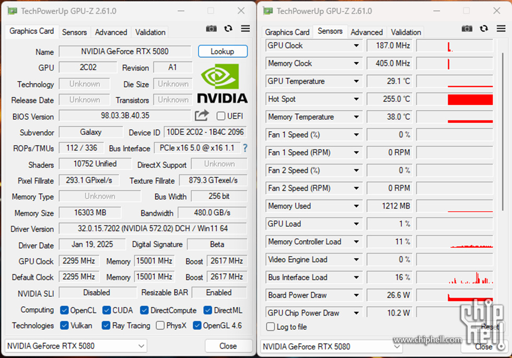Screen dimensions: 512x358
Task: Click Device ID value 10DE 2C02
Action: [x=205, y=132]
